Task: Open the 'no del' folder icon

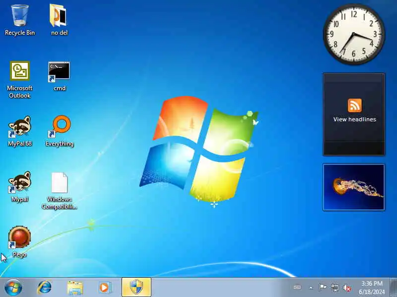Action: point(59,20)
